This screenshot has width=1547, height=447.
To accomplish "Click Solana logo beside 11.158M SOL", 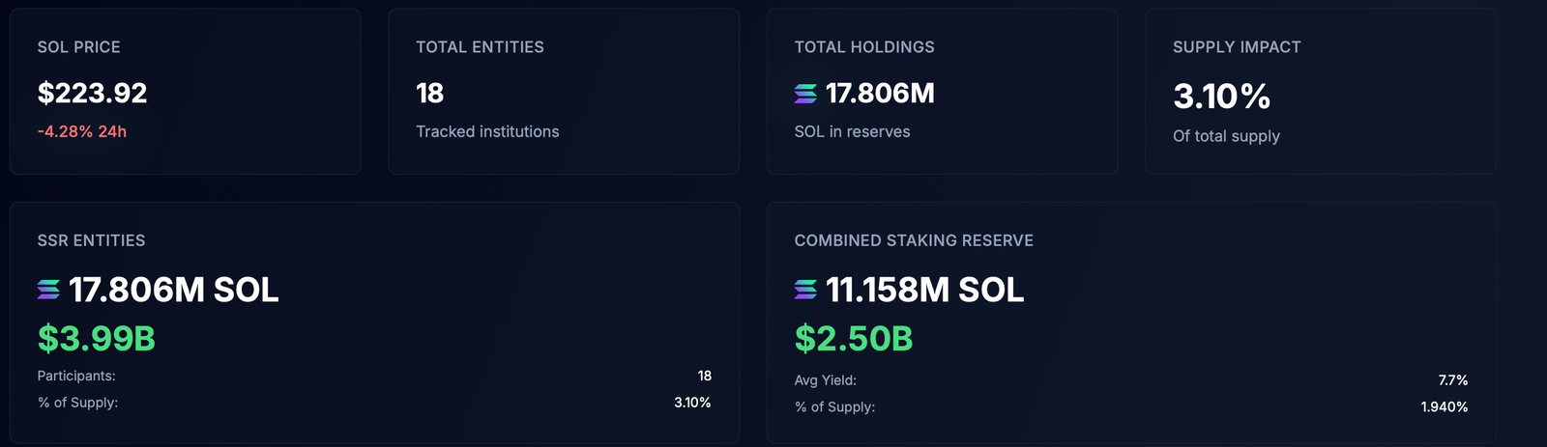I will (805, 290).
